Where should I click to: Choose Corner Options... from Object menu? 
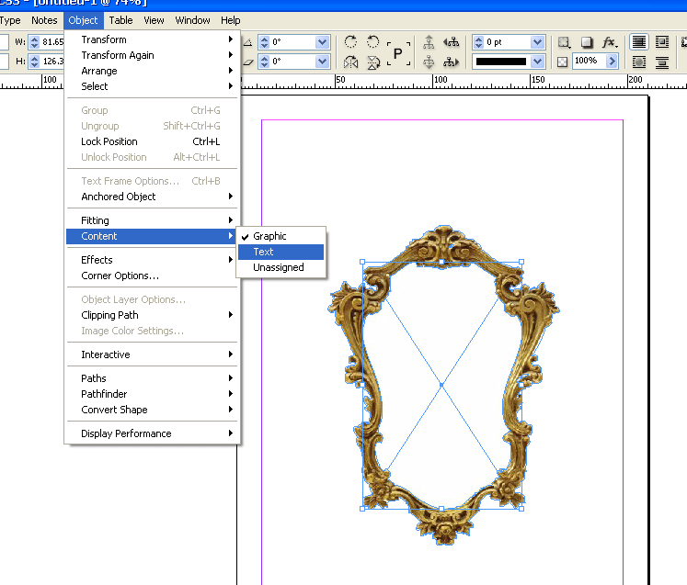tap(120, 276)
